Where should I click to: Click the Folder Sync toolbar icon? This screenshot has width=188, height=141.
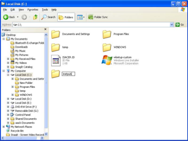(x=90, y=17)
